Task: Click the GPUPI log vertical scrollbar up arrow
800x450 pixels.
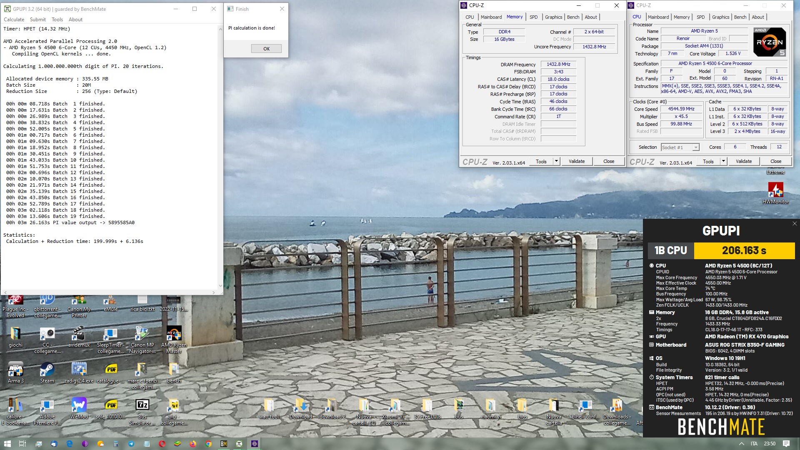Action: 220,29
